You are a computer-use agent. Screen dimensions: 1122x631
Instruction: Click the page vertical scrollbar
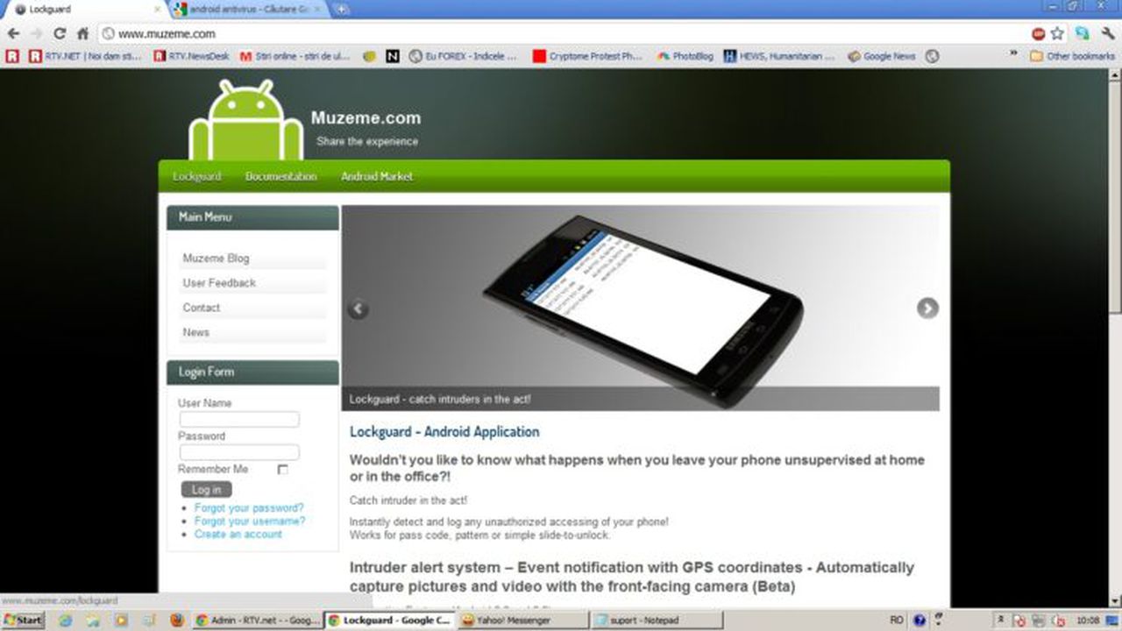(1115, 337)
